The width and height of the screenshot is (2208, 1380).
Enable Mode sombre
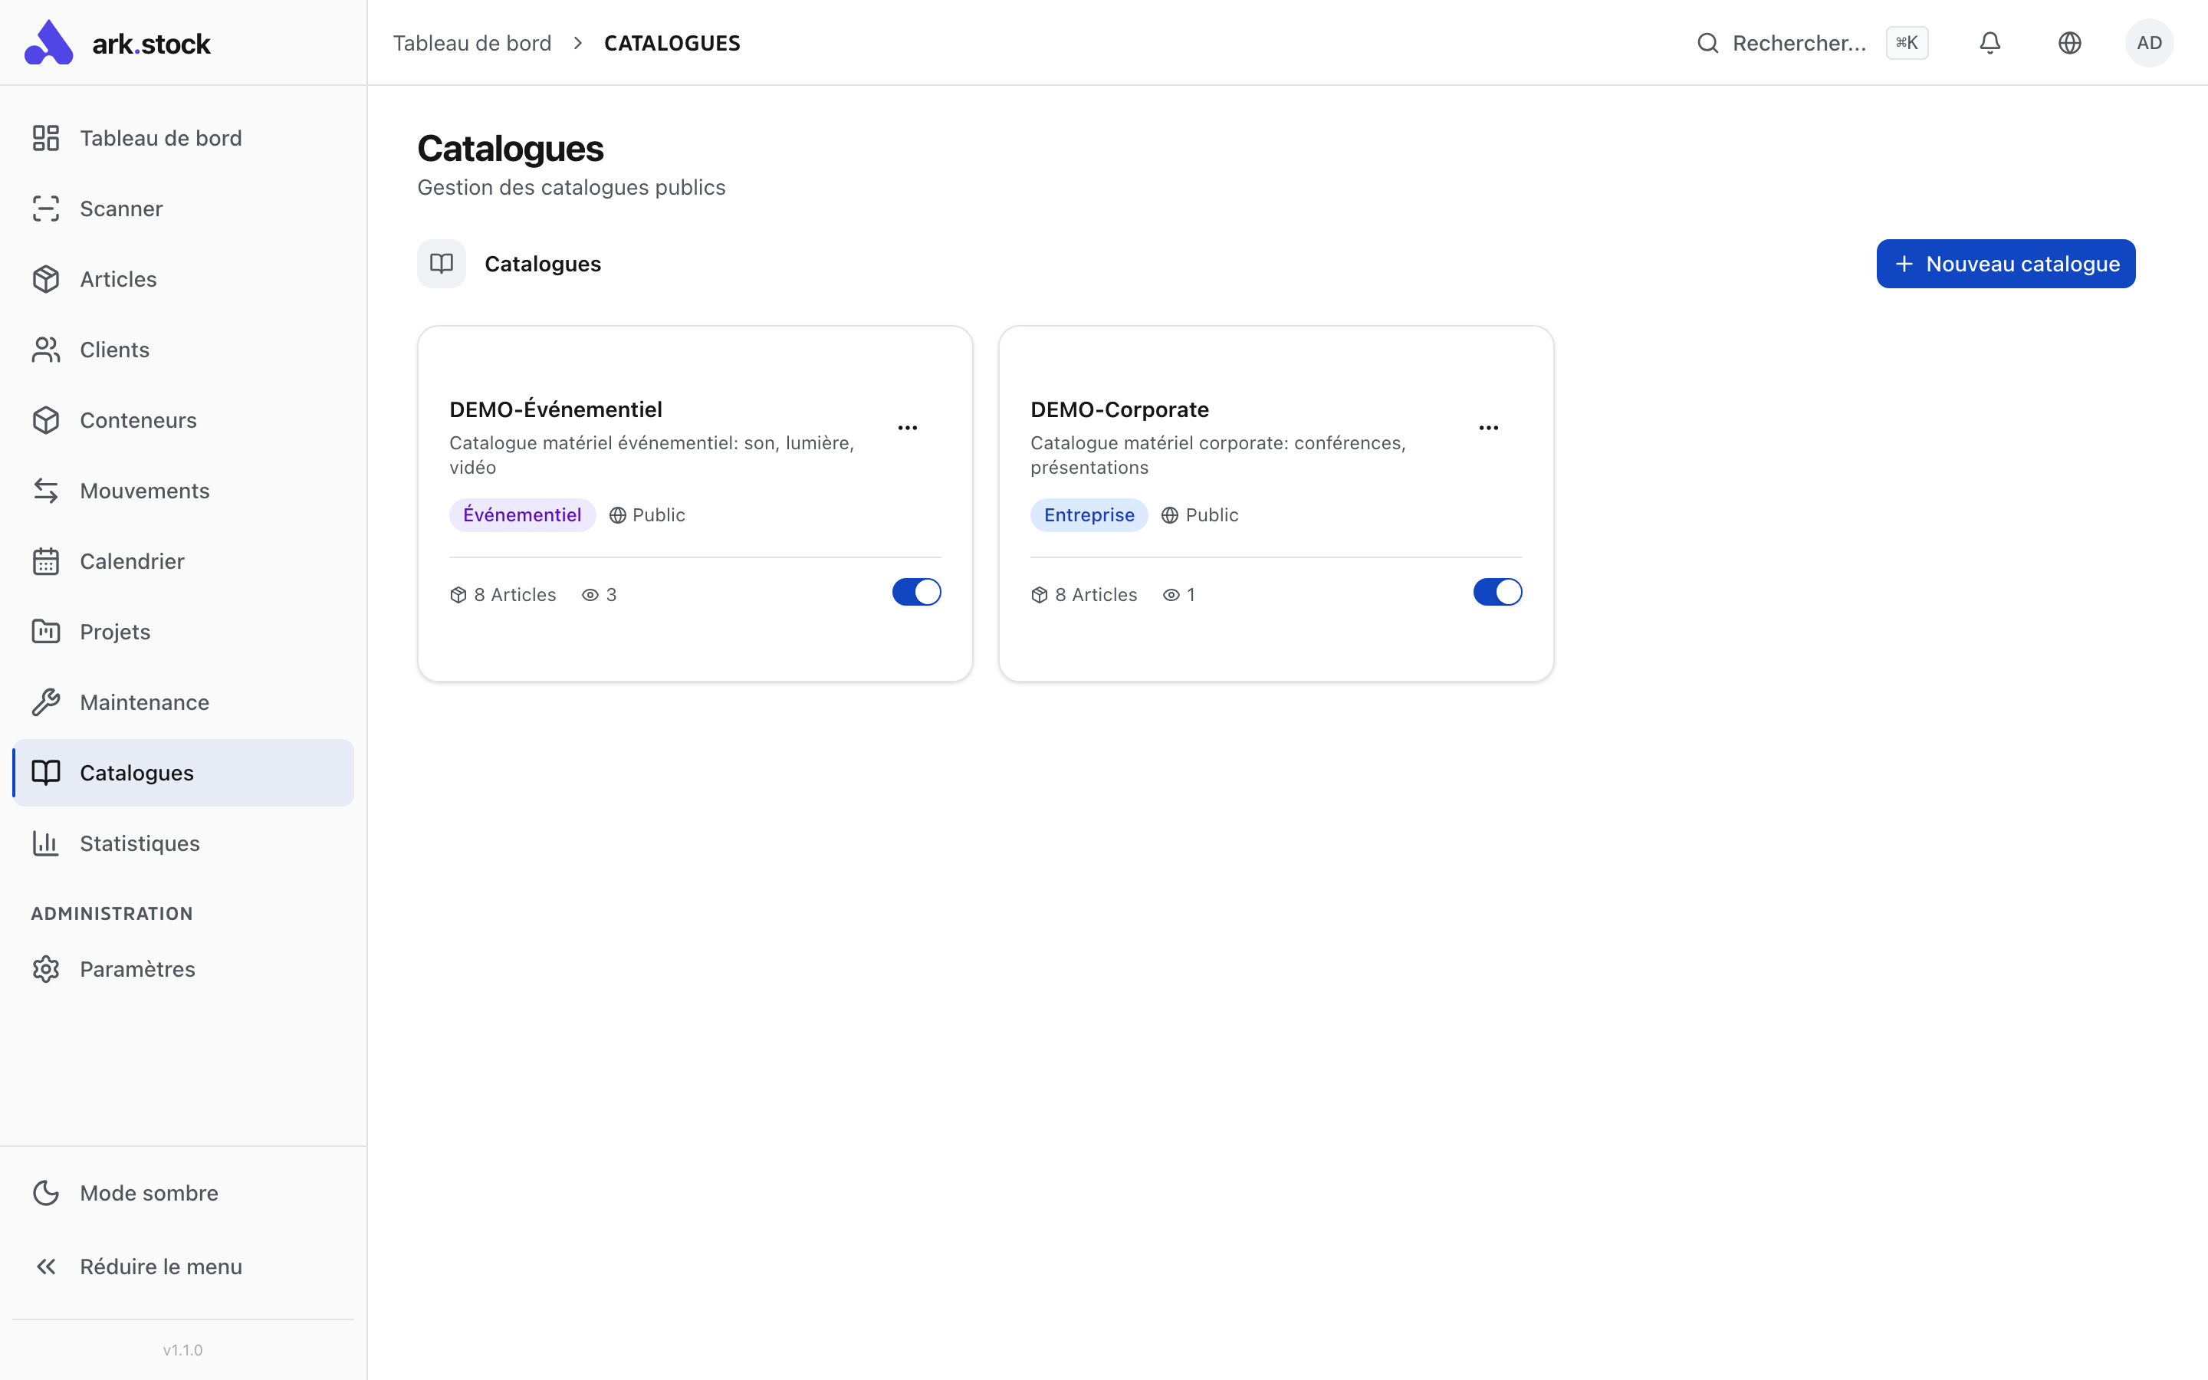(148, 1192)
